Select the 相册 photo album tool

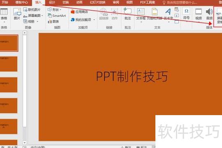point(29,21)
